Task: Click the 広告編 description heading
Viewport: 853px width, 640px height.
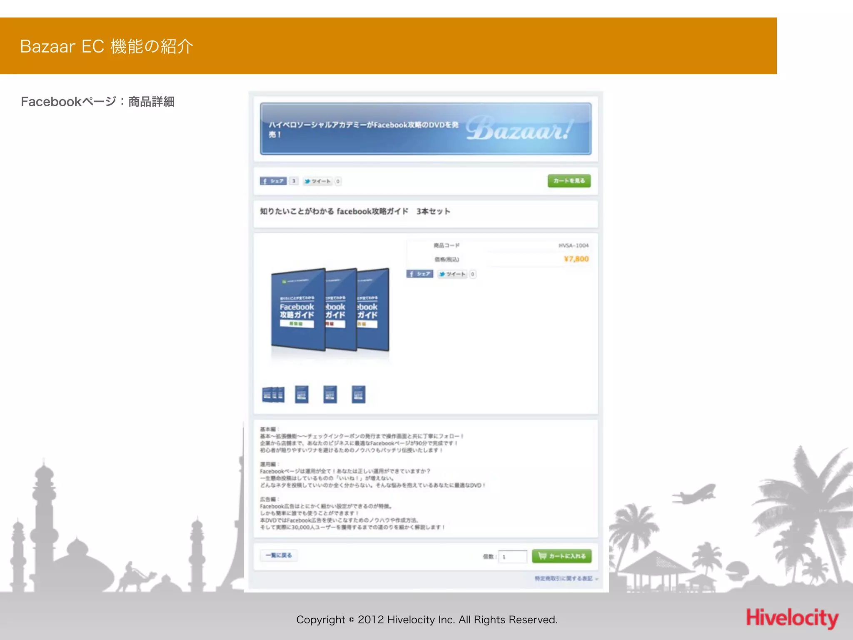Action: tap(269, 499)
